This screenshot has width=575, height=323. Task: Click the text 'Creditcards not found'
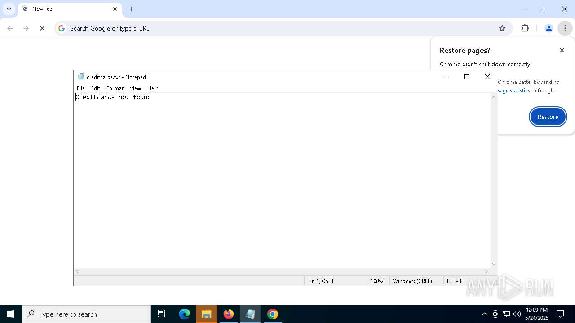[113, 97]
